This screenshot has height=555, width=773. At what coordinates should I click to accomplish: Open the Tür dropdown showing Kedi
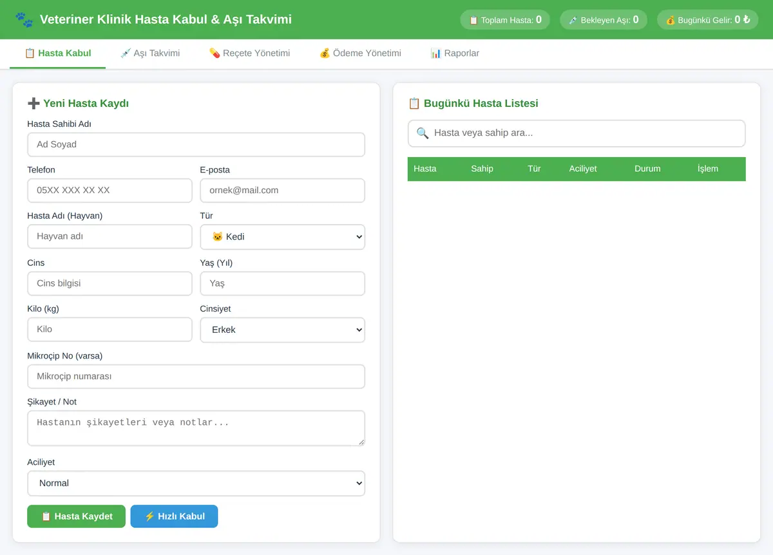click(x=283, y=237)
